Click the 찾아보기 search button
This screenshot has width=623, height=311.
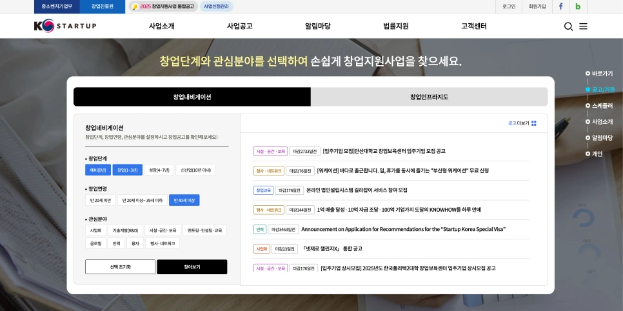click(192, 267)
